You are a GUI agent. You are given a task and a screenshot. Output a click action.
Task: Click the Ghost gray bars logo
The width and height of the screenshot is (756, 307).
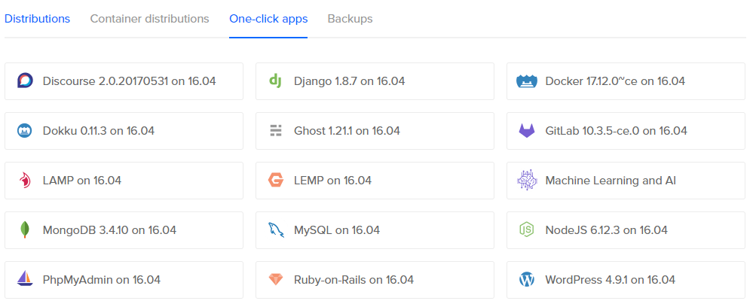pos(275,131)
